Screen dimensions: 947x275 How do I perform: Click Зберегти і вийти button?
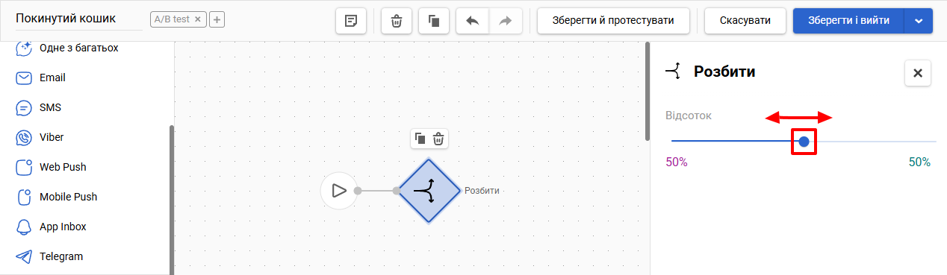(x=848, y=21)
